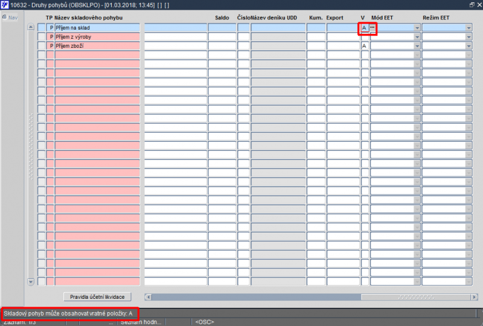Screen dimensions: 483x326
Task: Select the 'Příjem z výroby' row name
Action: pos(97,37)
